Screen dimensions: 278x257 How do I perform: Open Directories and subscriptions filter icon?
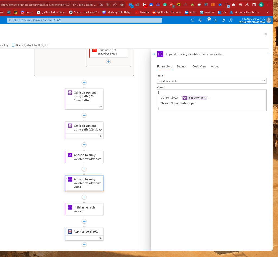200,20
